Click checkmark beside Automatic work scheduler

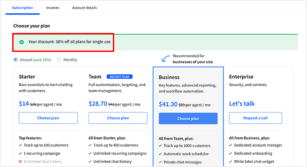160,154
